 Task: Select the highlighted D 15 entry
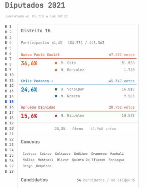9,102
